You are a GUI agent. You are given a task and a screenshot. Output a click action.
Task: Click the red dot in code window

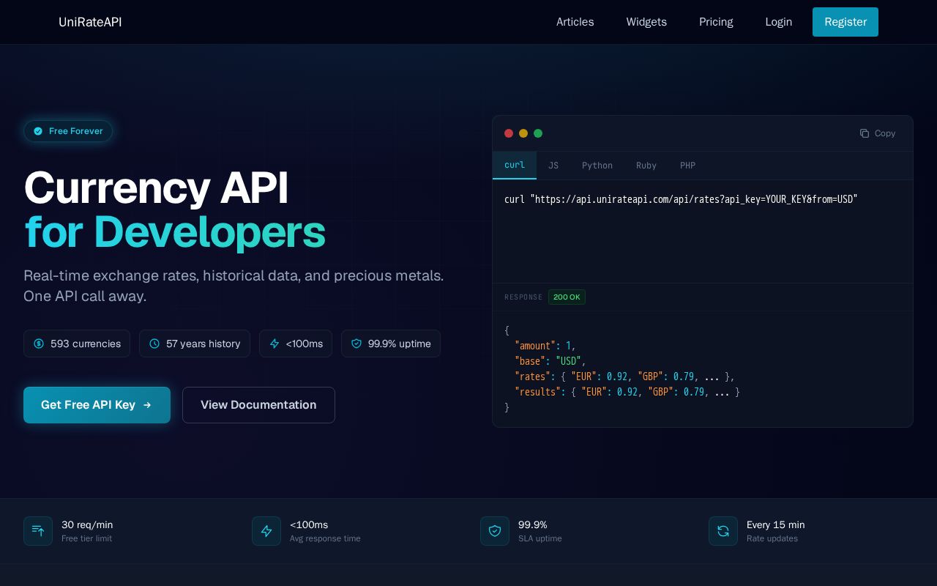509,133
